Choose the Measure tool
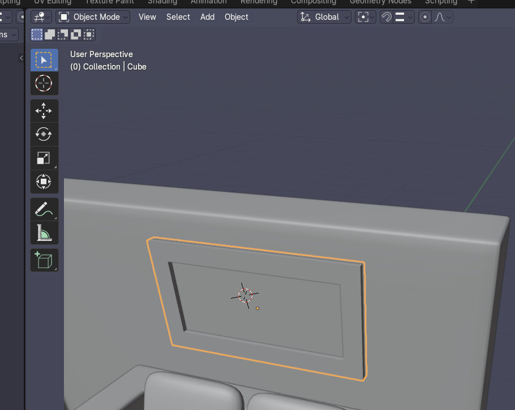This screenshot has width=515, height=410. click(44, 232)
